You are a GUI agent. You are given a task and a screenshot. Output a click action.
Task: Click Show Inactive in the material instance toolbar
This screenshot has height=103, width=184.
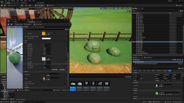tap(19, 24)
